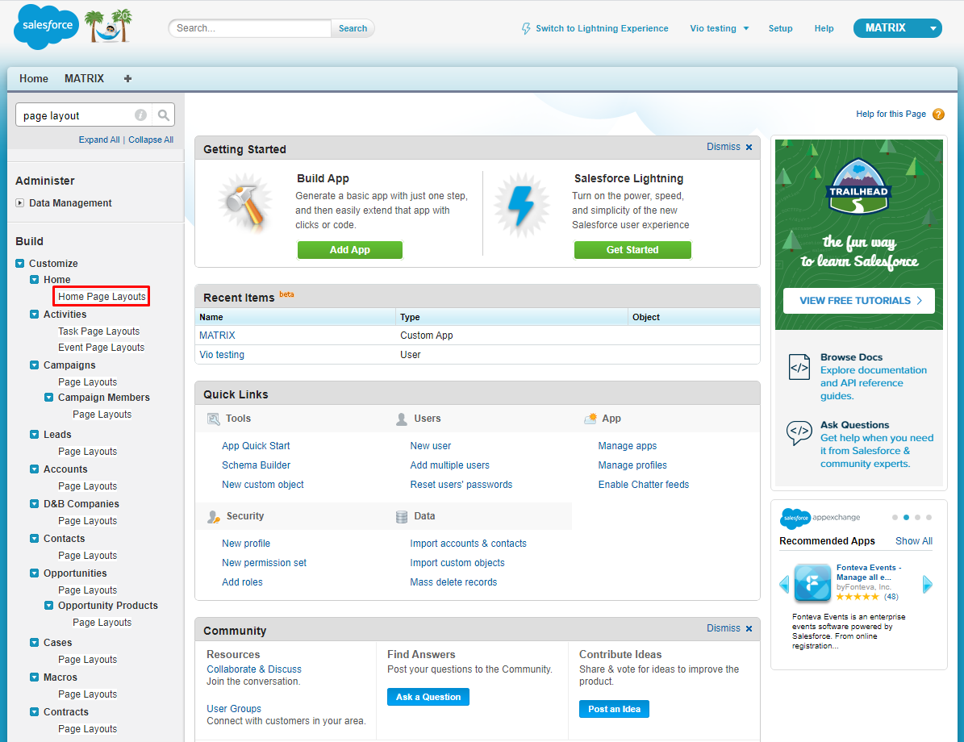
Task: Collapse the Accounts tree node
Action: click(35, 469)
